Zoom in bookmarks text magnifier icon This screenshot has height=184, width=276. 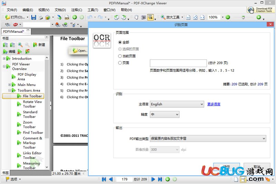tap(20, 45)
